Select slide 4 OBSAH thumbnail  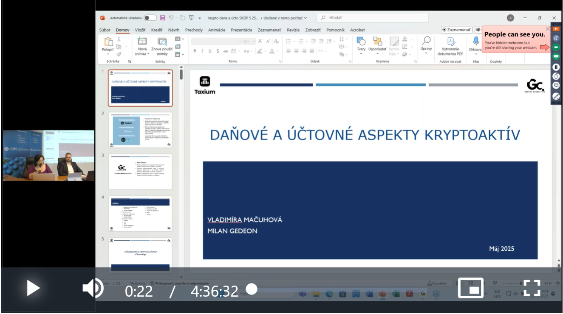click(x=140, y=214)
